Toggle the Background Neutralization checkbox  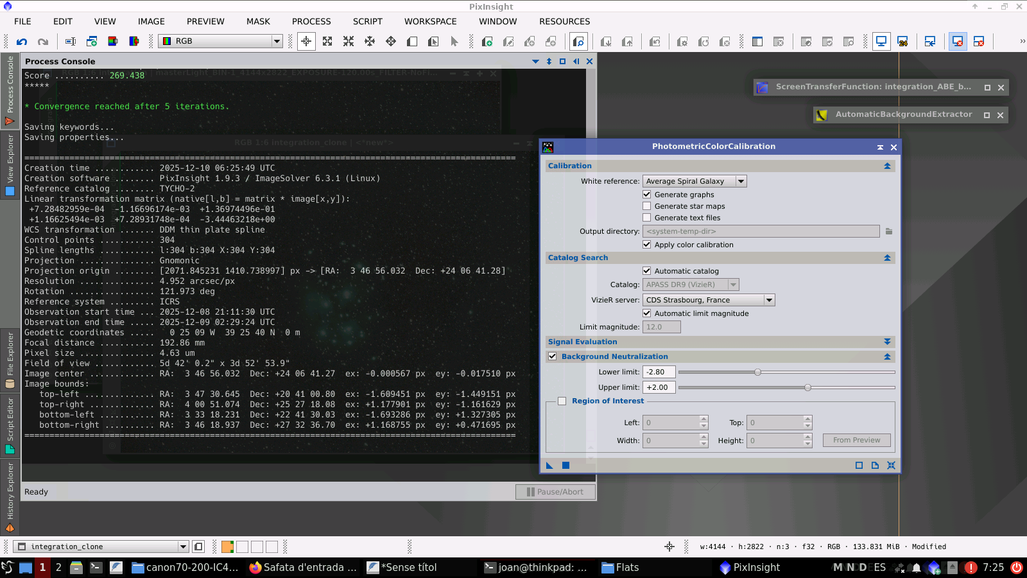point(553,356)
